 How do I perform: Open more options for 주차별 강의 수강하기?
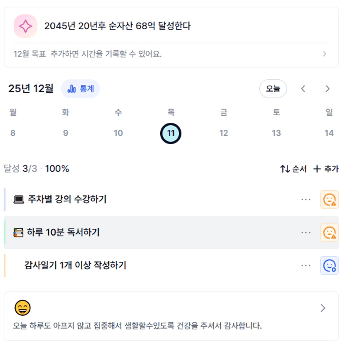(x=306, y=199)
